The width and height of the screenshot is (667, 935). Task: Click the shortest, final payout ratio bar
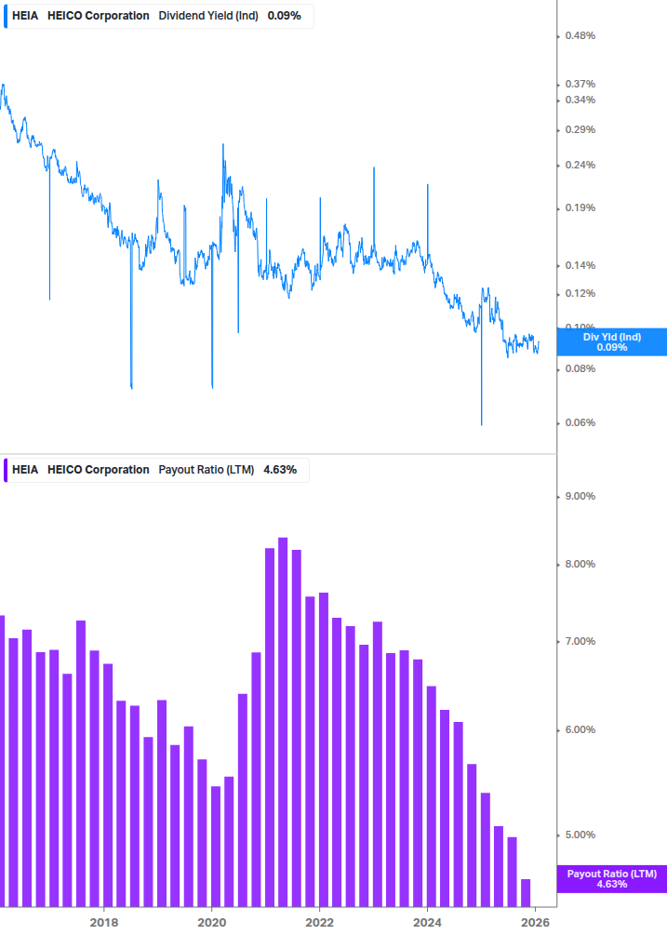tap(526, 892)
